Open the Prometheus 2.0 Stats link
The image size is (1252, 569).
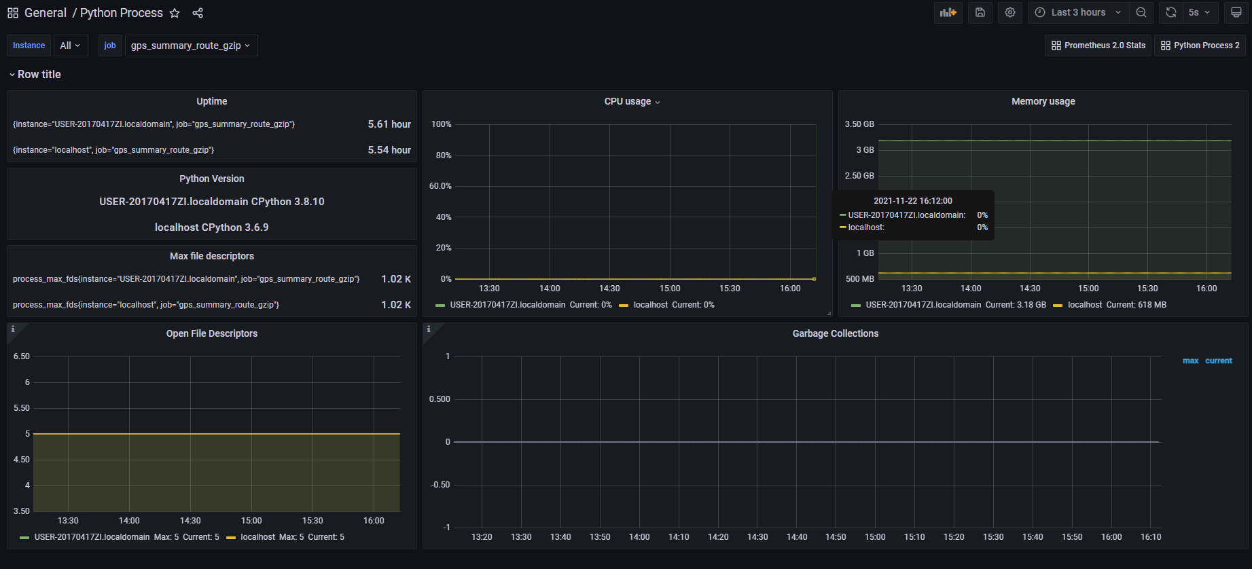point(1098,45)
